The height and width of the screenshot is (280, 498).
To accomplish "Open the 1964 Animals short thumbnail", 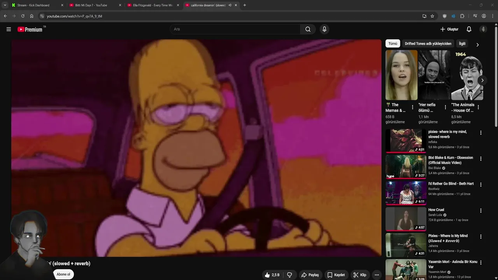I will tap(467, 75).
